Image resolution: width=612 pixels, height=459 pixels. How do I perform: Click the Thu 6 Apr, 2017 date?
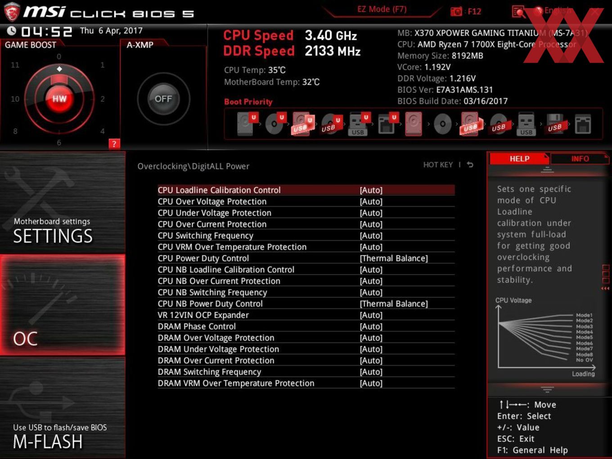coord(111,31)
